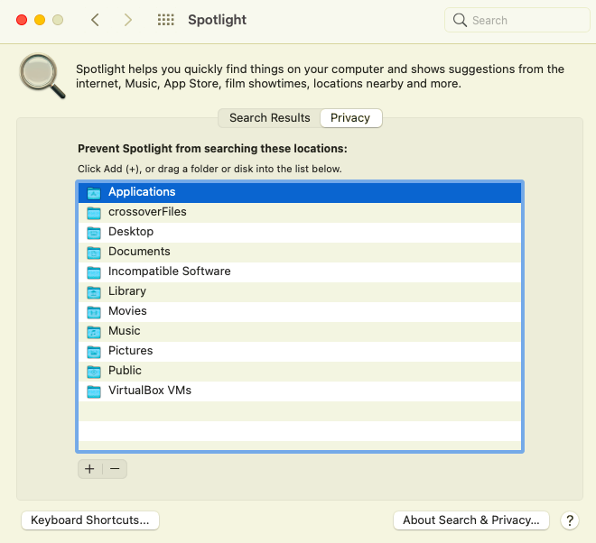596x543 pixels.
Task: Minimize the Spotlight window
Action: [40, 20]
